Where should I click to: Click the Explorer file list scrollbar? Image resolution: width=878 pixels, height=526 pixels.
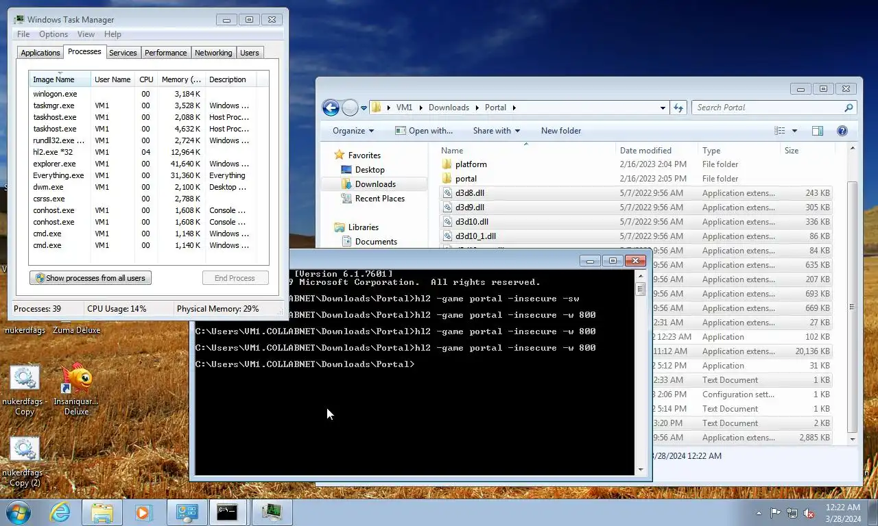(853, 293)
